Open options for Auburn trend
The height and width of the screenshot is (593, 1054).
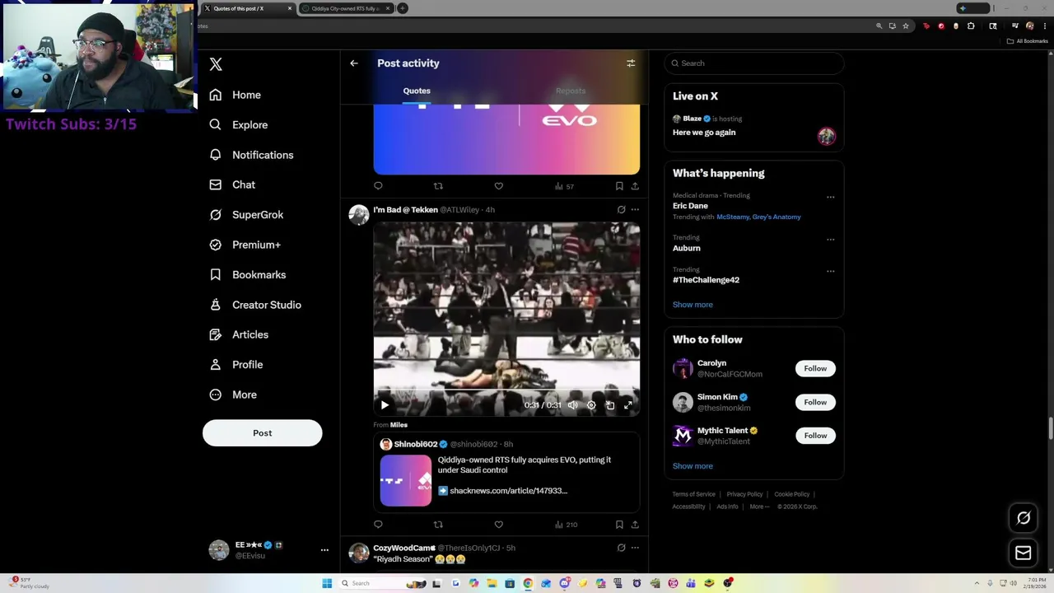tap(830, 240)
